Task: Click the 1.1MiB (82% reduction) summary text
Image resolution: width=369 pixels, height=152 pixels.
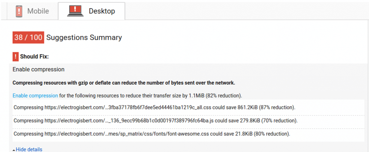Action: tap(216, 95)
